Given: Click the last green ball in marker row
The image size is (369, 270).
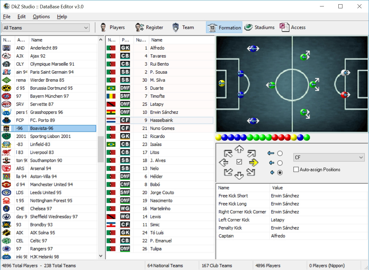Looking at the screenshot, I should (306, 138).
